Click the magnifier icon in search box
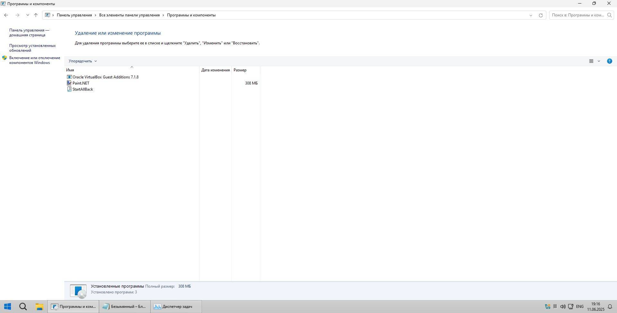 tap(609, 15)
